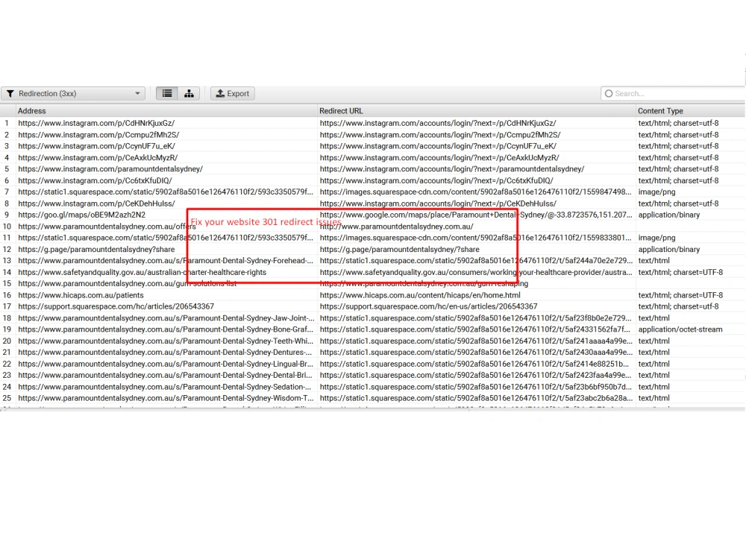Click content type image/png in row 11
This screenshot has width=746, height=559.
[656, 238]
